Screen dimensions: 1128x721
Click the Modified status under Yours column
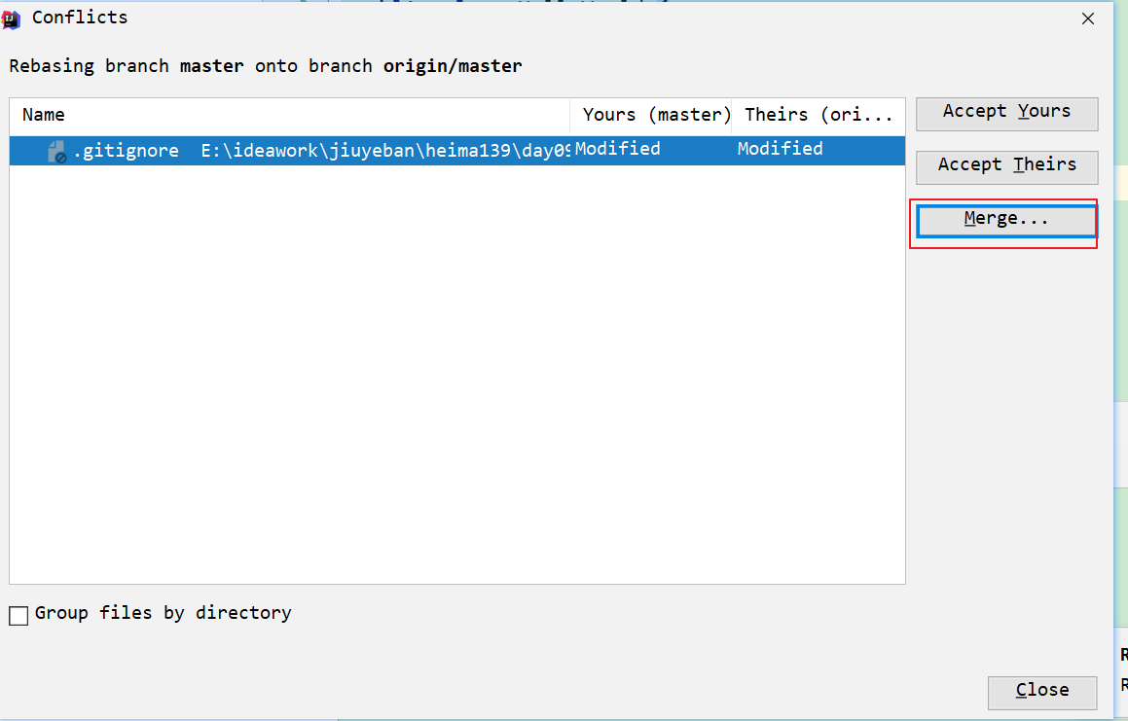click(617, 149)
